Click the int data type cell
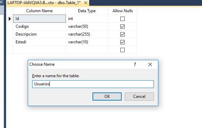Image resolution: width=202 pixels, height=128 pixels. (x=87, y=19)
